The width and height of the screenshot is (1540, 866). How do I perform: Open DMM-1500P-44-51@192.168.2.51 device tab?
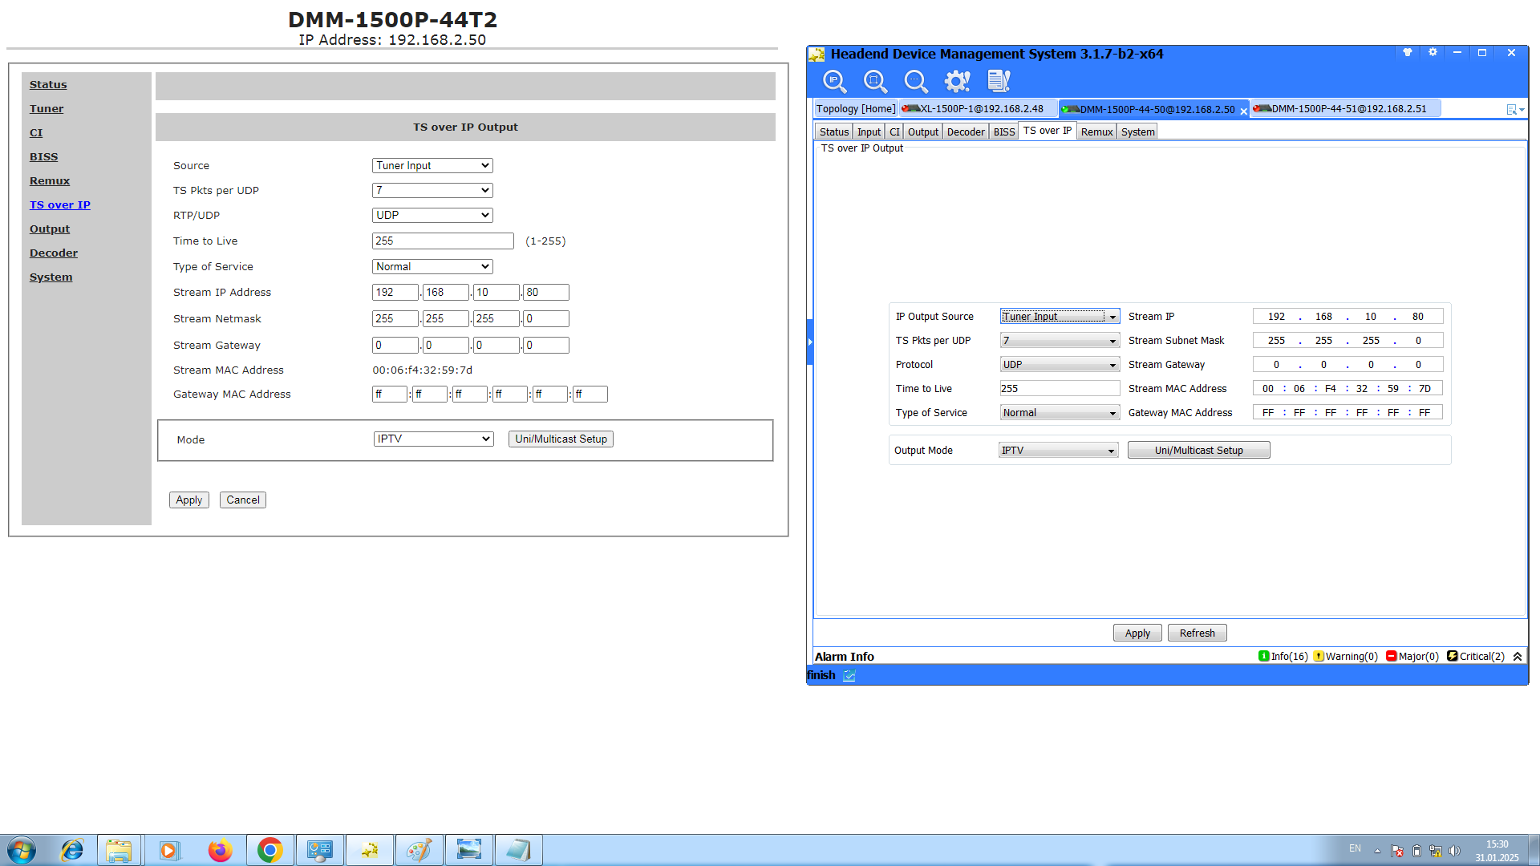coord(1347,109)
